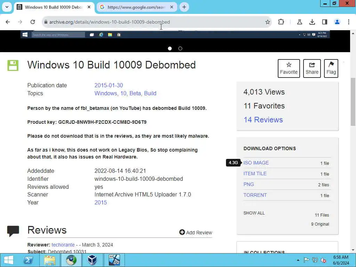The width and height of the screenshot is (356, 267).
Task: Select the second carousel dot
Action: pos(180,48)
